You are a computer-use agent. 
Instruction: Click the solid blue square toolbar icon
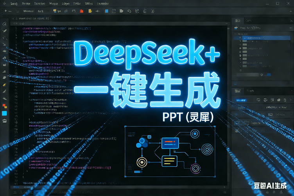tap(106, 11)
